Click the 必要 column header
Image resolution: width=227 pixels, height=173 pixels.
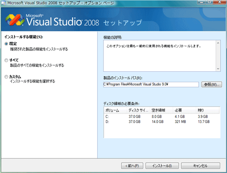tap(184, 110)
